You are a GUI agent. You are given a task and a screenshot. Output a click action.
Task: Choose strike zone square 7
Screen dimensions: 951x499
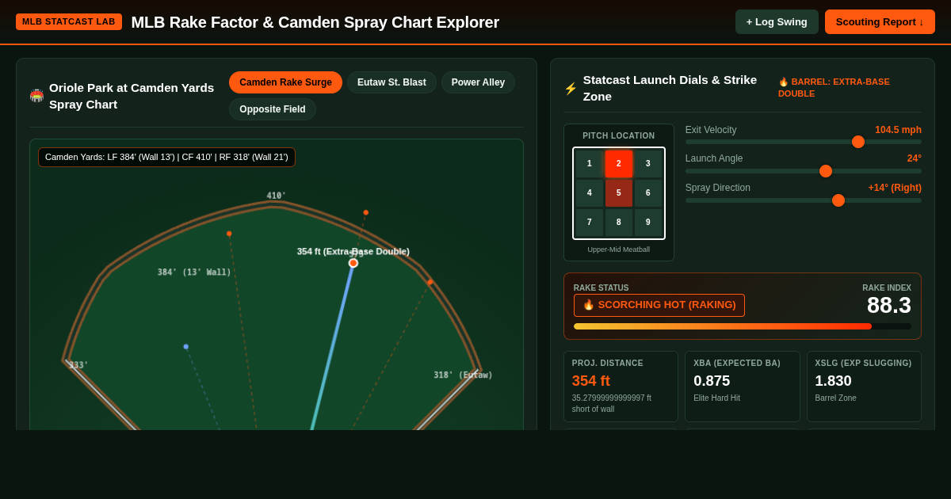click(590, 223)
